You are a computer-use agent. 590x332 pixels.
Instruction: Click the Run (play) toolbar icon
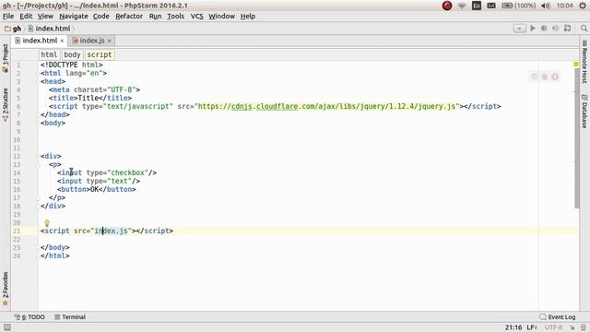[533, 29]
